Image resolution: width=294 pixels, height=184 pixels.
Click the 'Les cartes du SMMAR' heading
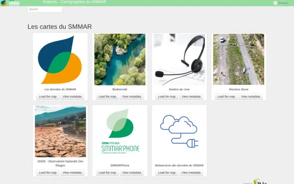click(60, 26)
